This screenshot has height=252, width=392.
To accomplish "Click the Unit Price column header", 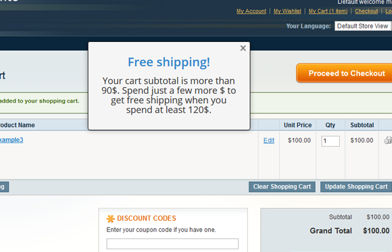I will (x=297, y=125).
